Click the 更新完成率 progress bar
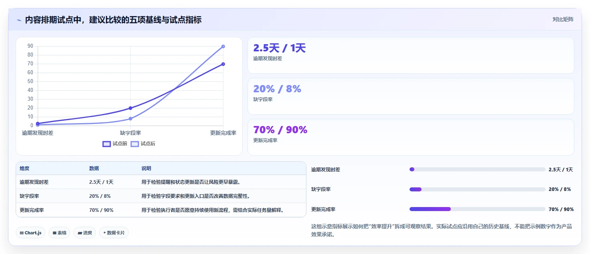The width and height of the screenshot is (590, 254). click(477, 209)
